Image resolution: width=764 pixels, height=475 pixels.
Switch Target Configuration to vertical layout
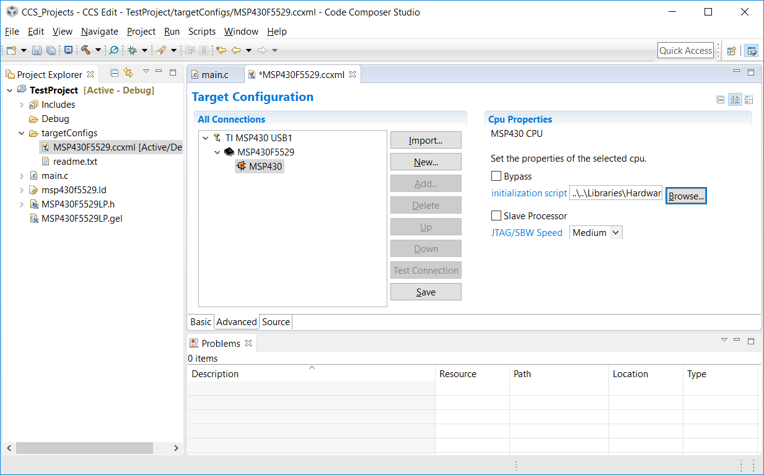(x=749, y=100)
